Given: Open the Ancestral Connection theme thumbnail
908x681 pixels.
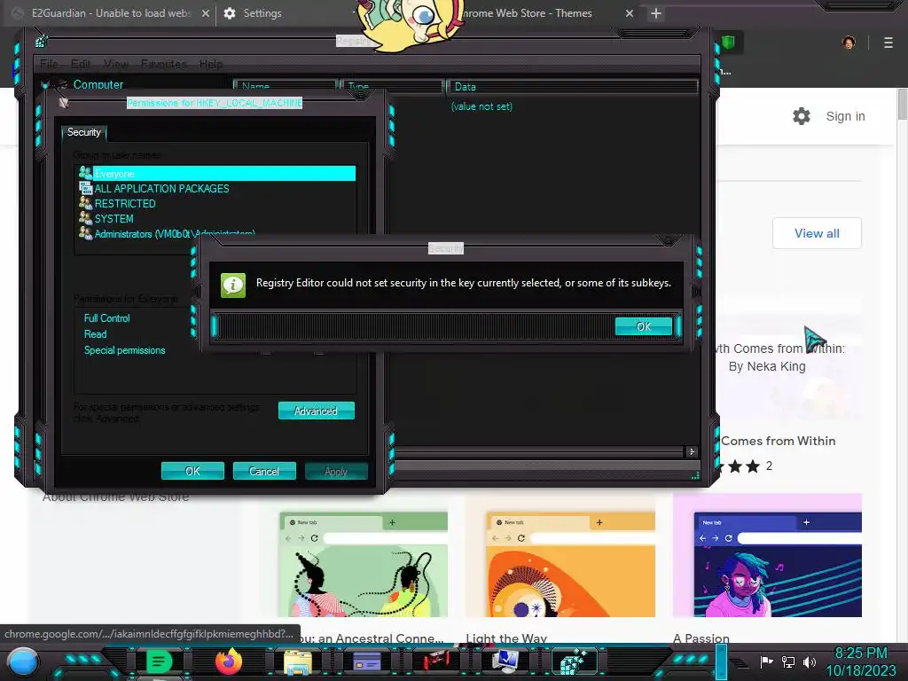Looking at the screenshot, I should pyautogui.click(x=363, y=564).
